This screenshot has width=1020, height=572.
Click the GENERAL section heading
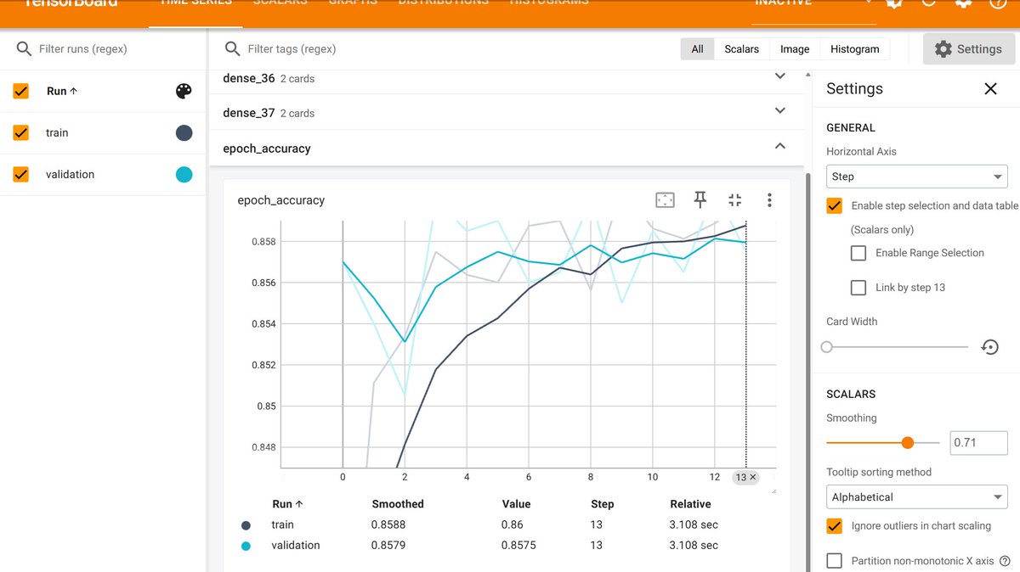pos(851,128)
